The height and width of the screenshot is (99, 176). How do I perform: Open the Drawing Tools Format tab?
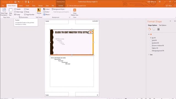61,5
